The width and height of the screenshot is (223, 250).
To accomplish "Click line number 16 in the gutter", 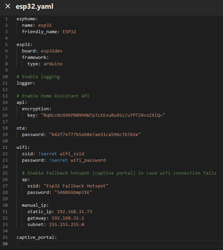I will pyautogui.click(x=5, y=115).
